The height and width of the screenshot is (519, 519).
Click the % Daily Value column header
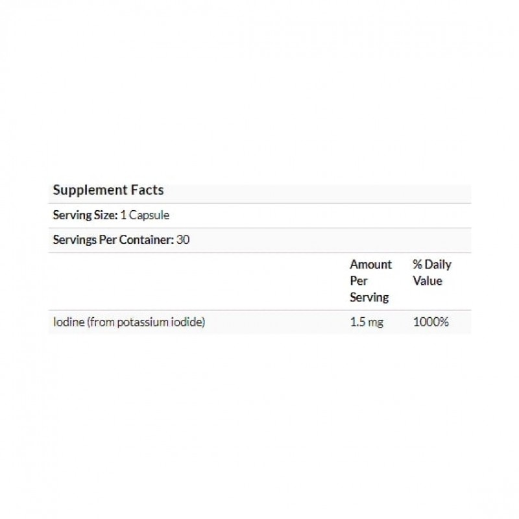pos(432,272)
